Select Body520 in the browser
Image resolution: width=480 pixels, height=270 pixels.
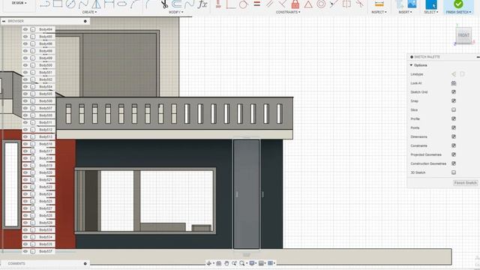pyautogui.click(x=46, y=172)
